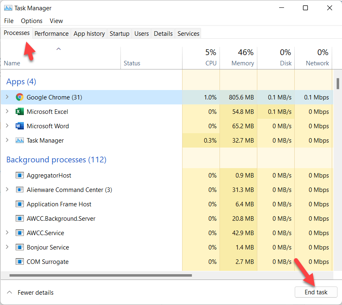The height and width of the screenshot is (305, 342).
Task: Click the Task Manager process icon
Action: [x=19, y=141]
